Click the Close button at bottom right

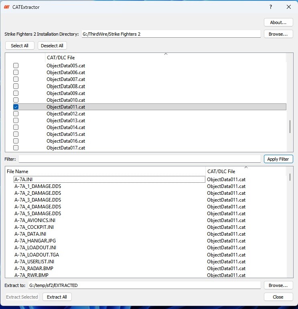click(x=278, y=297)
